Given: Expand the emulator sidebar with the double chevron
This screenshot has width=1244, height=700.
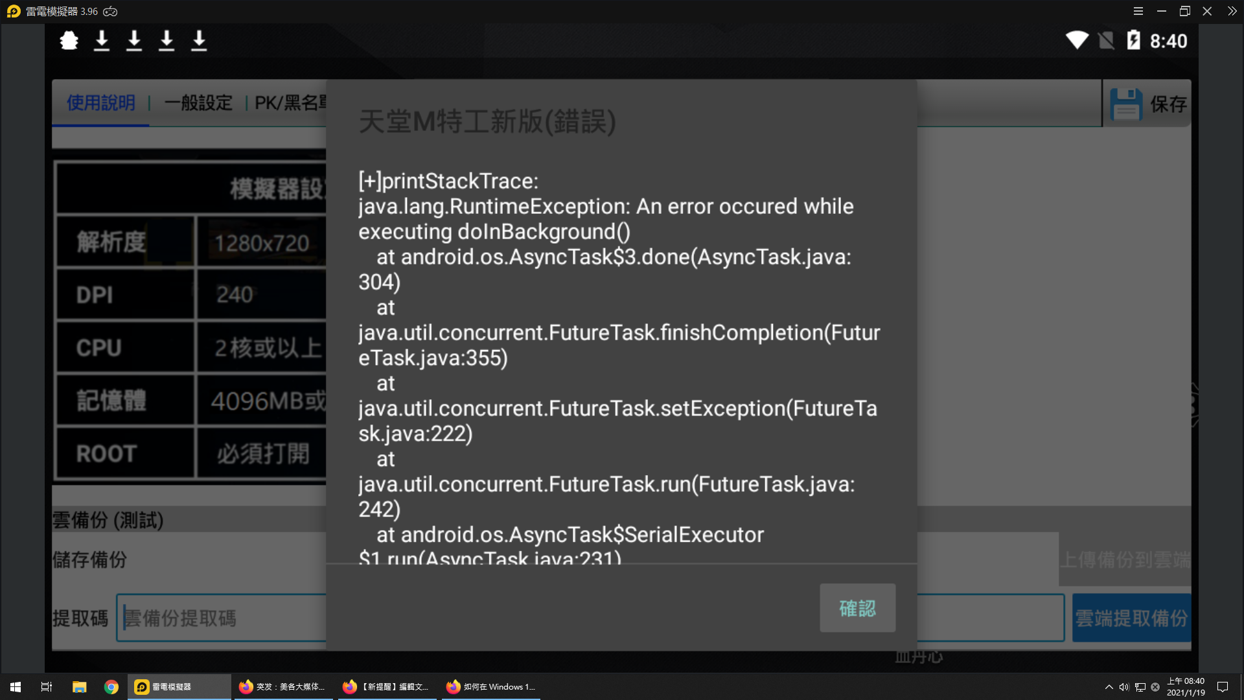Looking at the screenshot, I should point(1232,11).
